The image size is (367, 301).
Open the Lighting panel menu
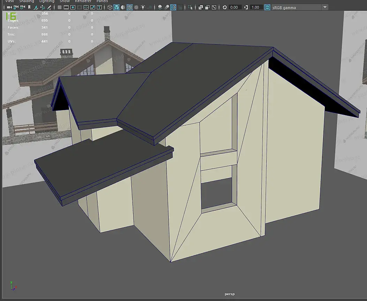pyautogui.click(x=47, y=1)
